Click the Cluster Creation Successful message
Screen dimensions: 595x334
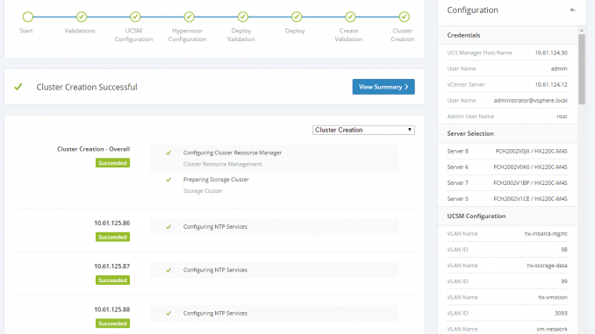point(87,87)
